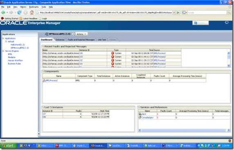Go back with the green Back arrow

[x=3, y=13]
